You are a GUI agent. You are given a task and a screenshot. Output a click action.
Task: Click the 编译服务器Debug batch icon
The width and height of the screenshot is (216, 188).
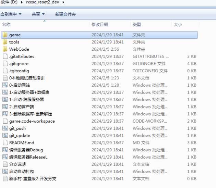pos(5,150)
